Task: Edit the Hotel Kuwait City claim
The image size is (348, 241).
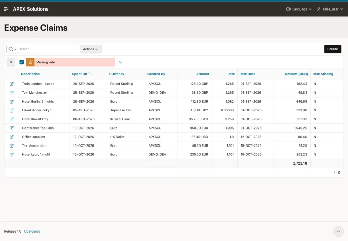Action: click(12, 119)
